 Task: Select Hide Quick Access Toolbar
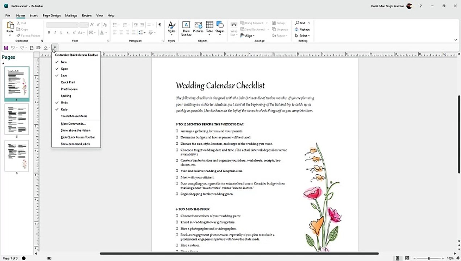click(x=76, y=137)
